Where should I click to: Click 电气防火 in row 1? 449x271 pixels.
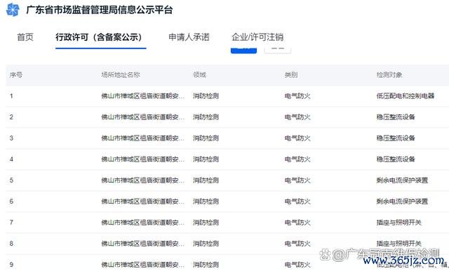click(x=297, y=96)
